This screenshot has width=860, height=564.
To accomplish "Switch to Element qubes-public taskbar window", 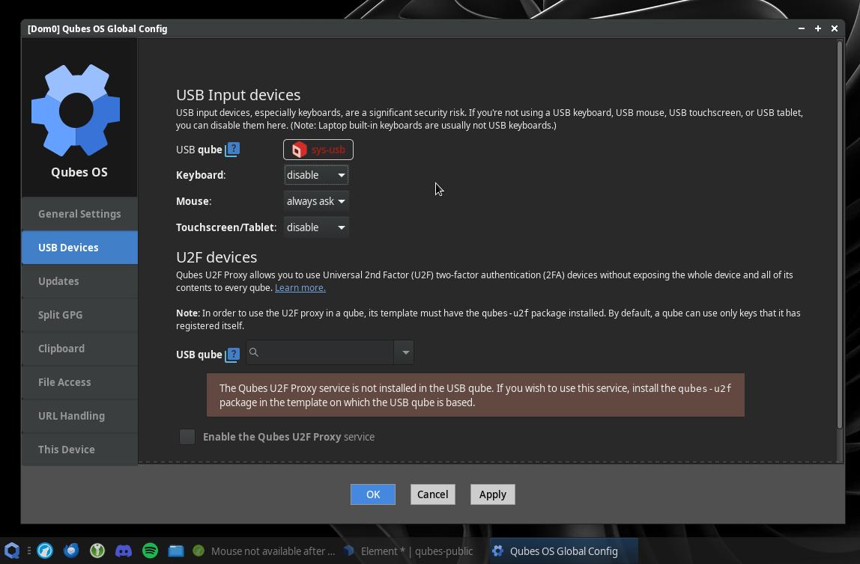I will [409, 551].
